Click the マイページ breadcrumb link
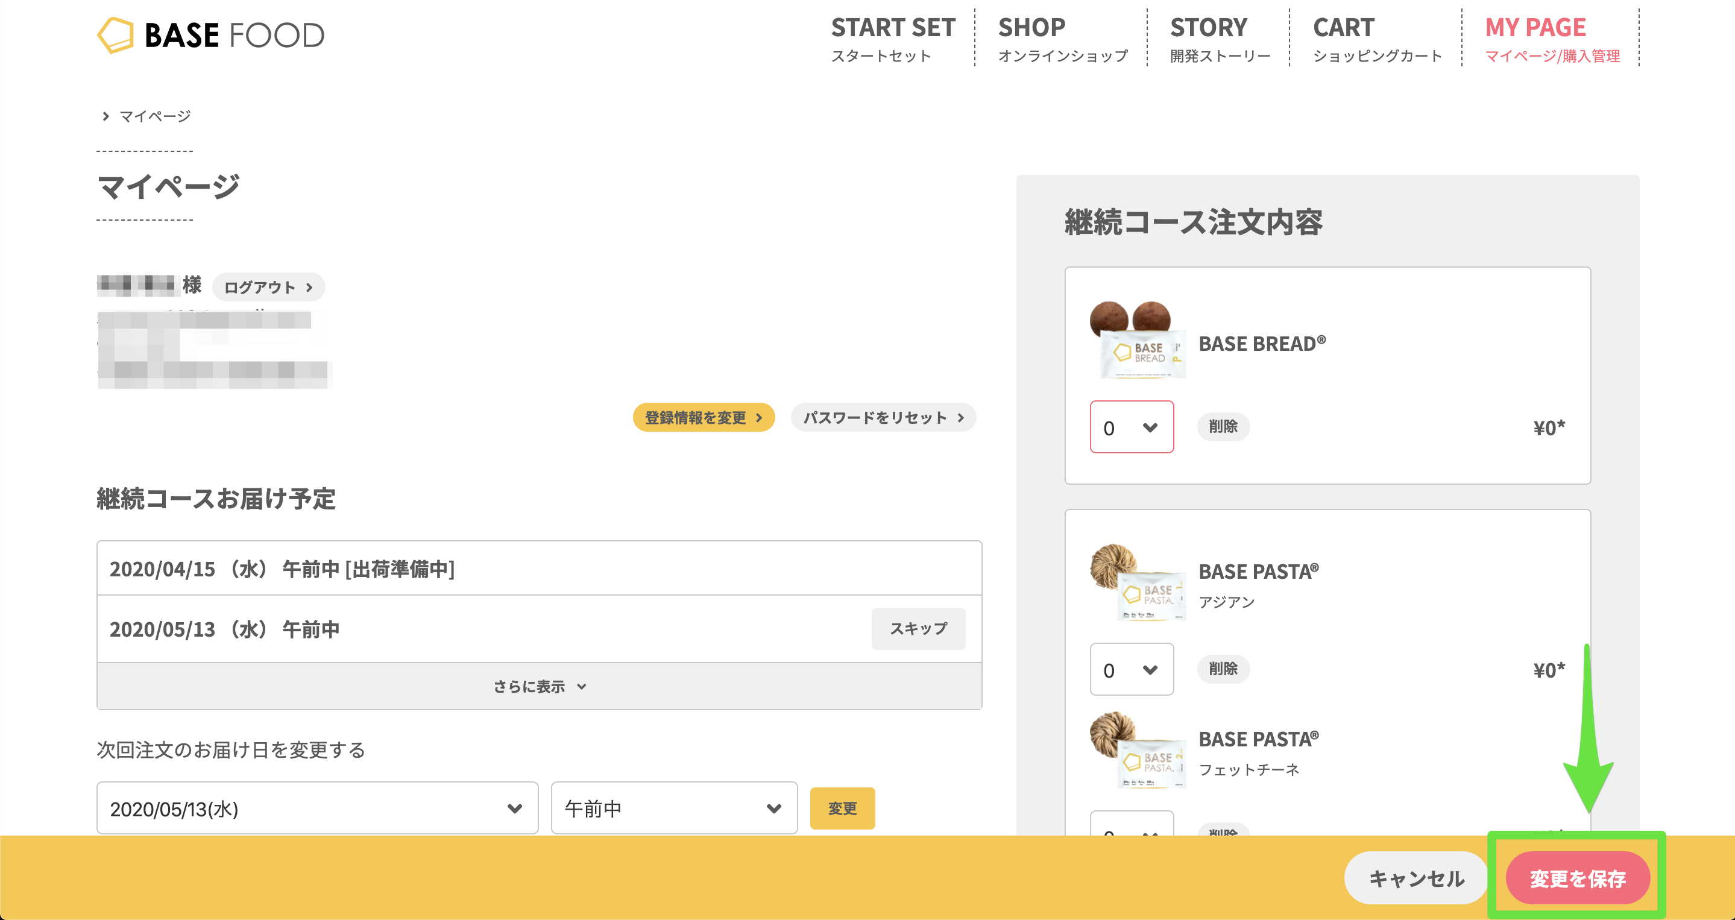1735x920 pixels. tap(155, 116)
